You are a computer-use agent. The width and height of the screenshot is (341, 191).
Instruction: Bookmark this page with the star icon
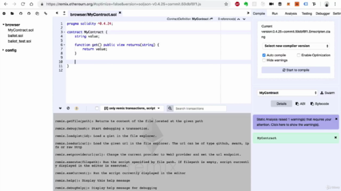tap(226, 4)
